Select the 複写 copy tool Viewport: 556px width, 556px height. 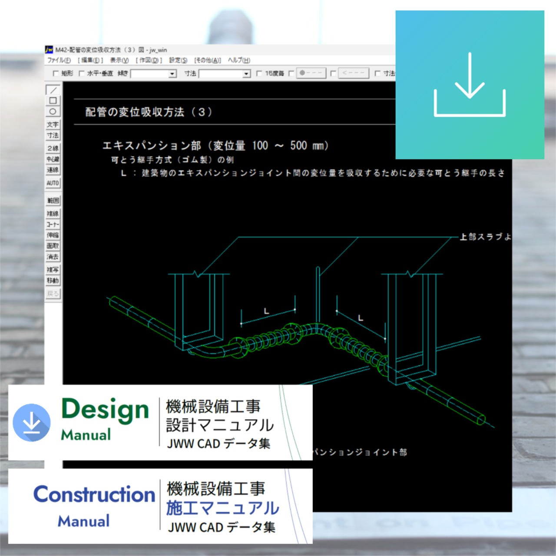pyautogui.click(x=53, y=270)
